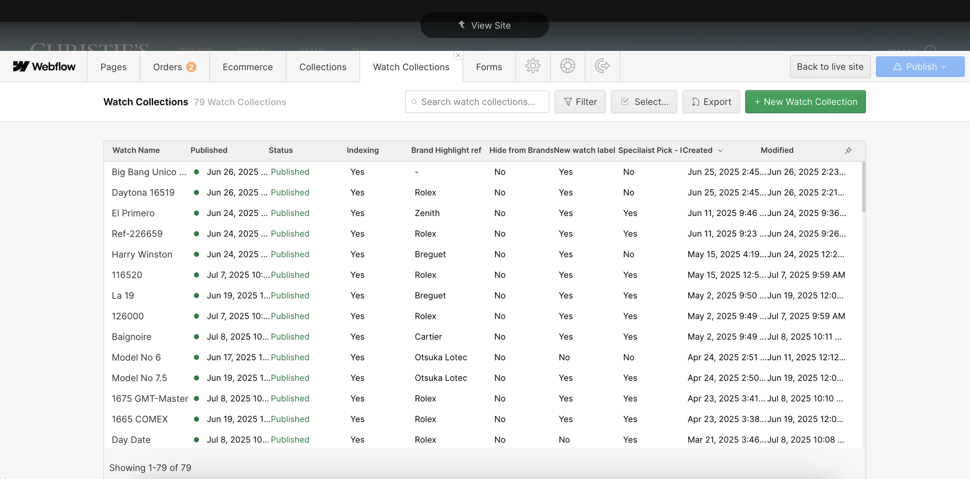Open the site settings gear icon
This screenshot has height=479, width=970.
pos(533,66)
